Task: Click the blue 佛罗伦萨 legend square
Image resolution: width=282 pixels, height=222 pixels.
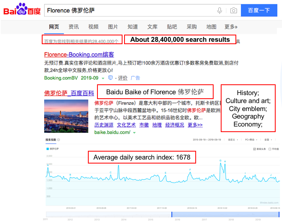Action: tap(48, 149)
